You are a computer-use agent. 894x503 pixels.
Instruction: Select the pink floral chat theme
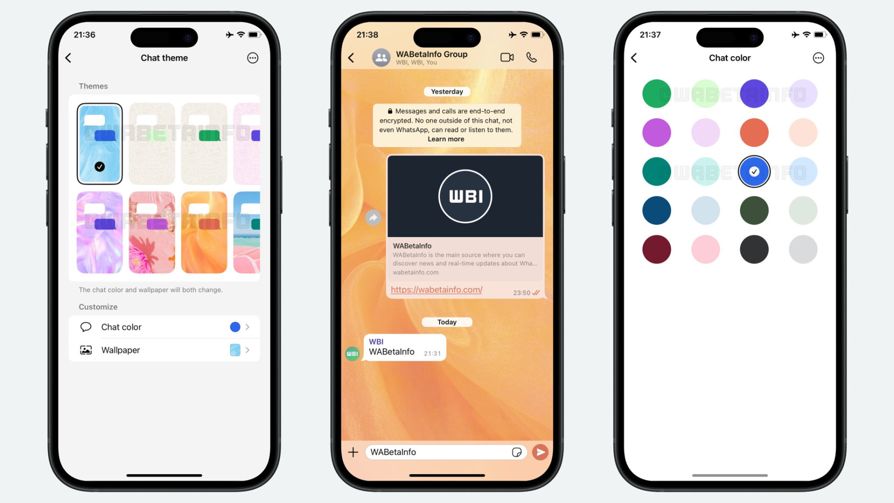tap(152, 232)
